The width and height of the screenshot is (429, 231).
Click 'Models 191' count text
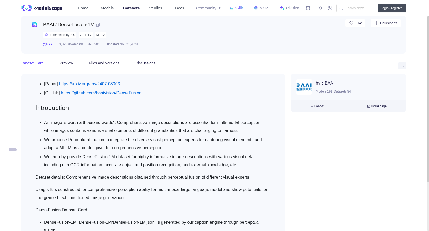pos(324,91)
